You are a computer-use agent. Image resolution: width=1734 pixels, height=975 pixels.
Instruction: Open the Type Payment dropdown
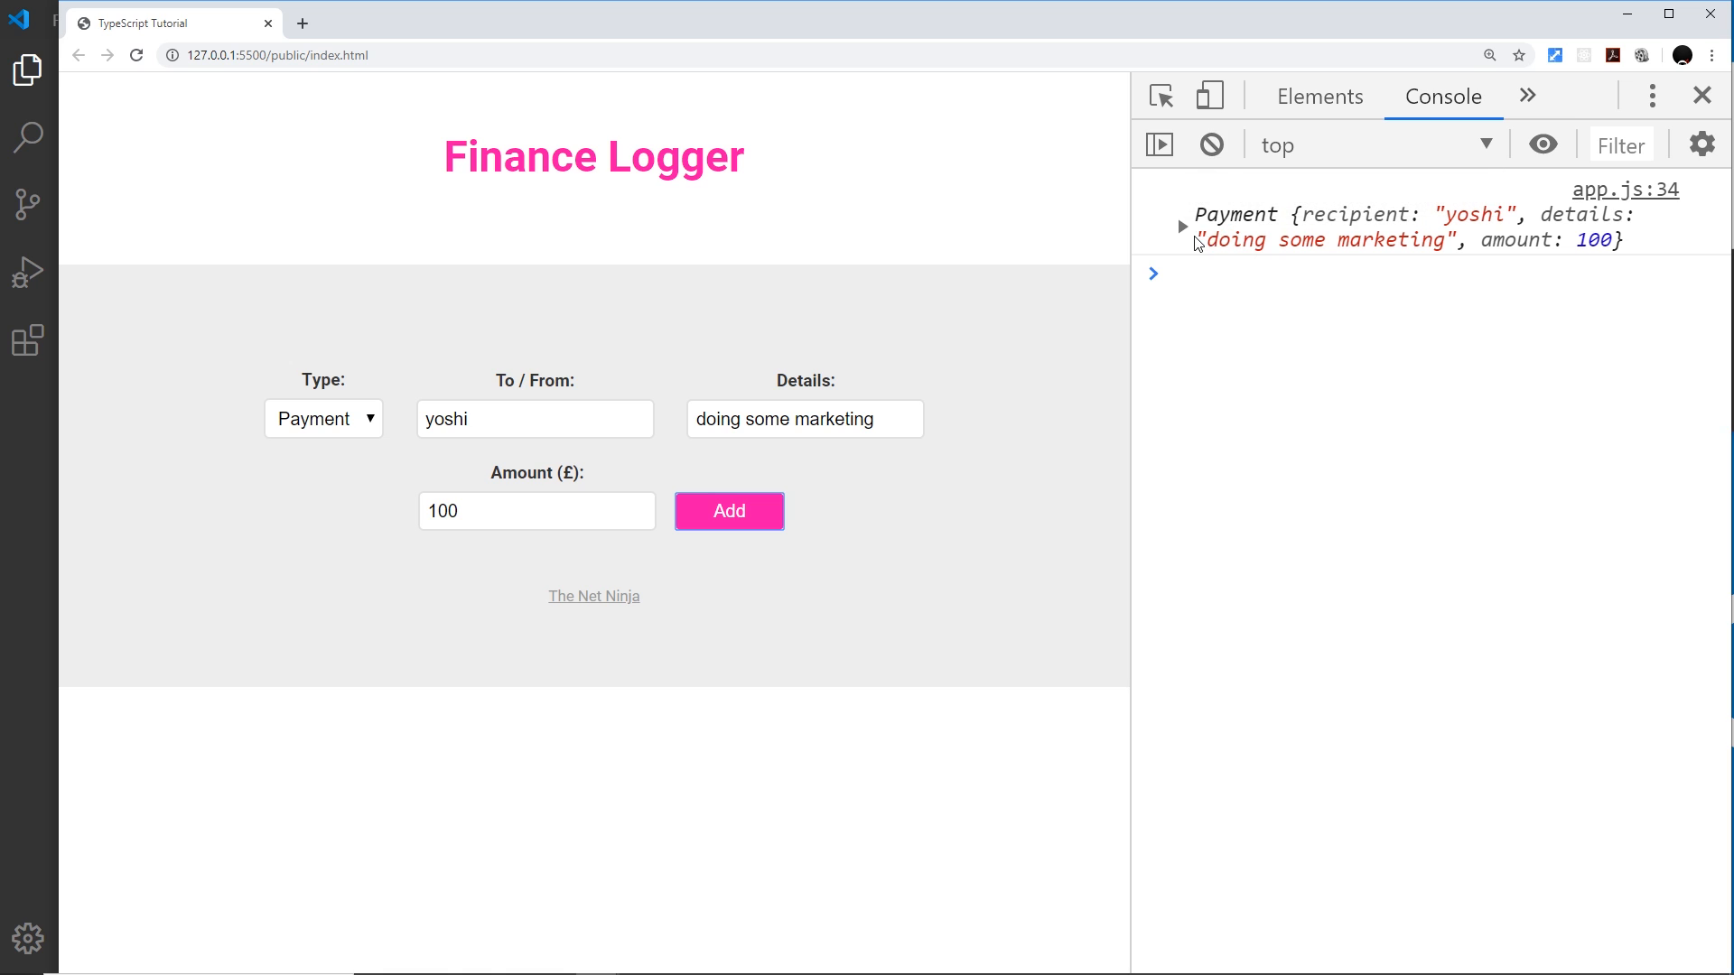324,419
